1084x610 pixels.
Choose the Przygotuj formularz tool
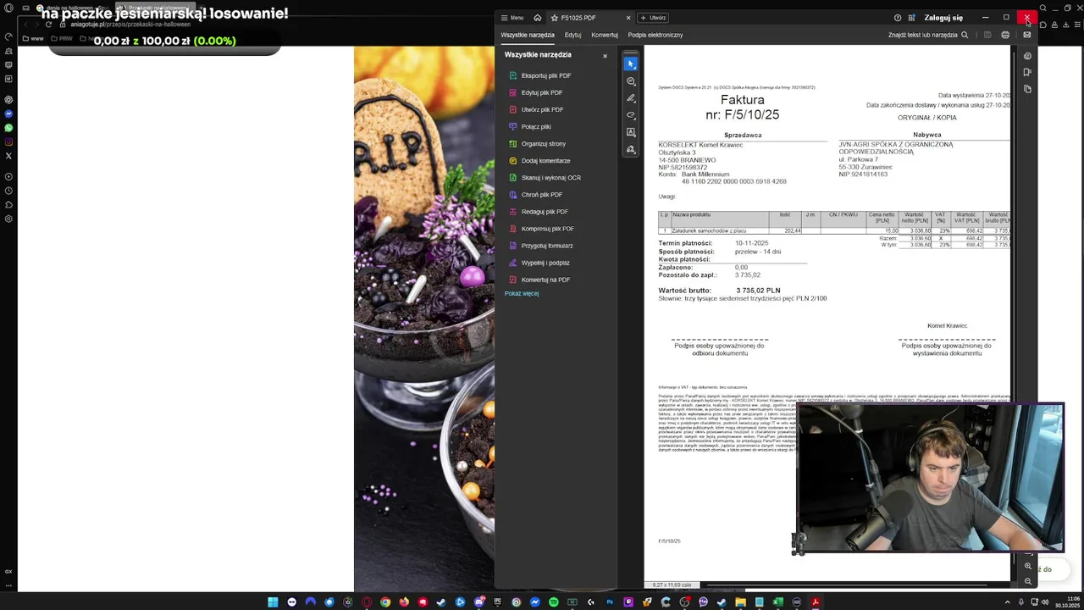[540, 245]
